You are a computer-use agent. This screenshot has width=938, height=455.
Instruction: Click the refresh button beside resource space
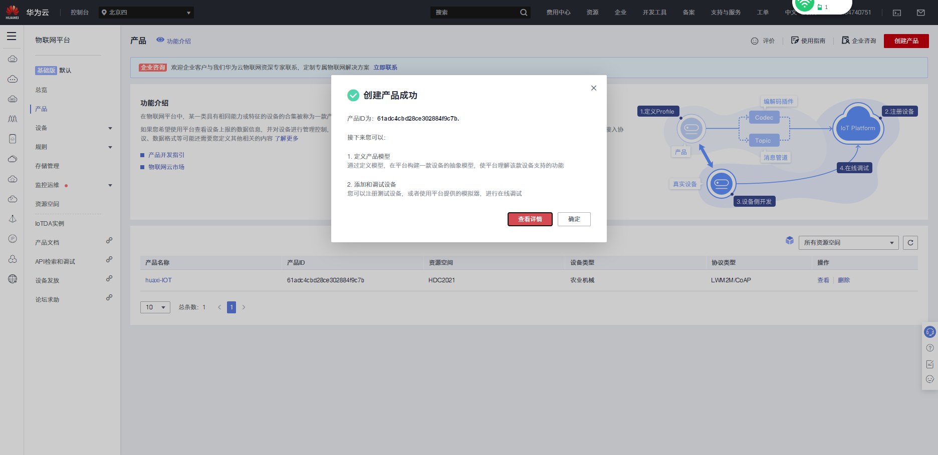coord(910,243)
